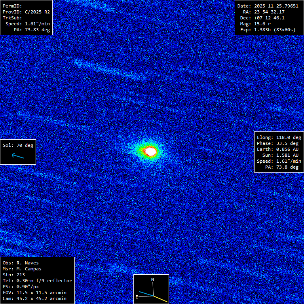This screenshot has height=304, width=304.
Task: Click the comet's bright white nucleus
Action: tap(150, 151)
